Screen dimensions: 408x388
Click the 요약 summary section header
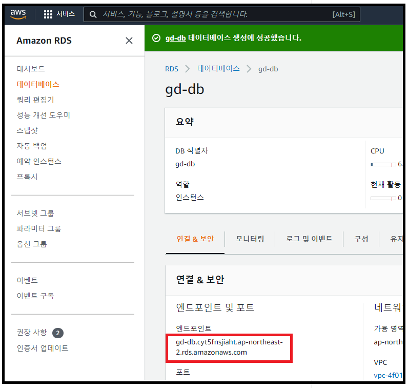[x=185, y=122]
